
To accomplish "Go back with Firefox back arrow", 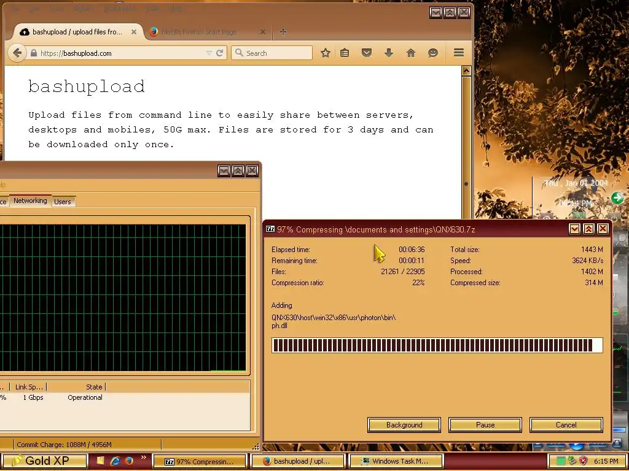I will coord(17,53).
